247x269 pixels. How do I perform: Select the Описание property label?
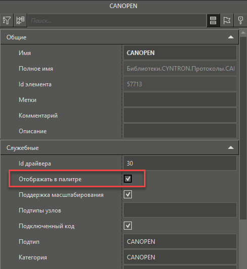[33, 131]
